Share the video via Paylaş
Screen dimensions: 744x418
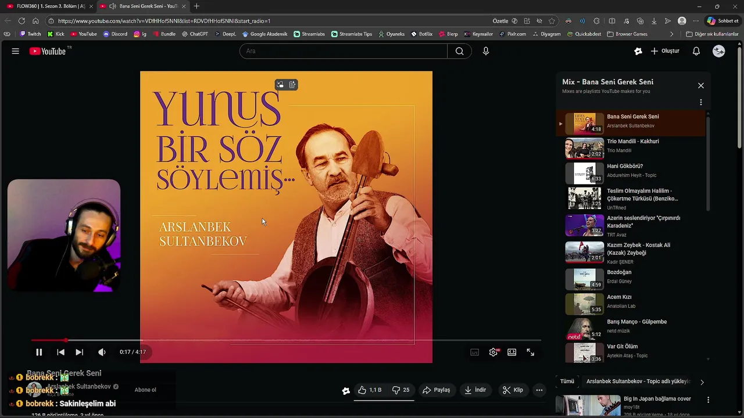click(436, 390)
